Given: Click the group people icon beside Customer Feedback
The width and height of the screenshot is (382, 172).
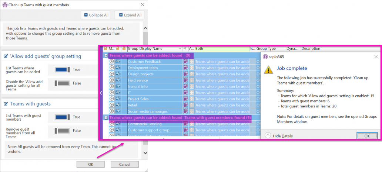Looking at the screenshot, I should (x=118, y=62).
